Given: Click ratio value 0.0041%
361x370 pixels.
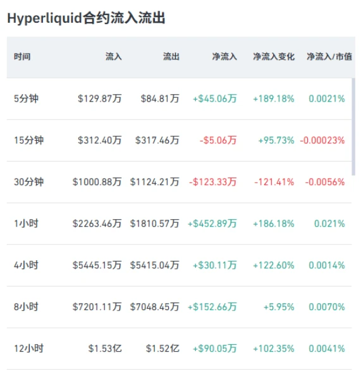Looking at the screenshot, I should click(x=327, y=349).
